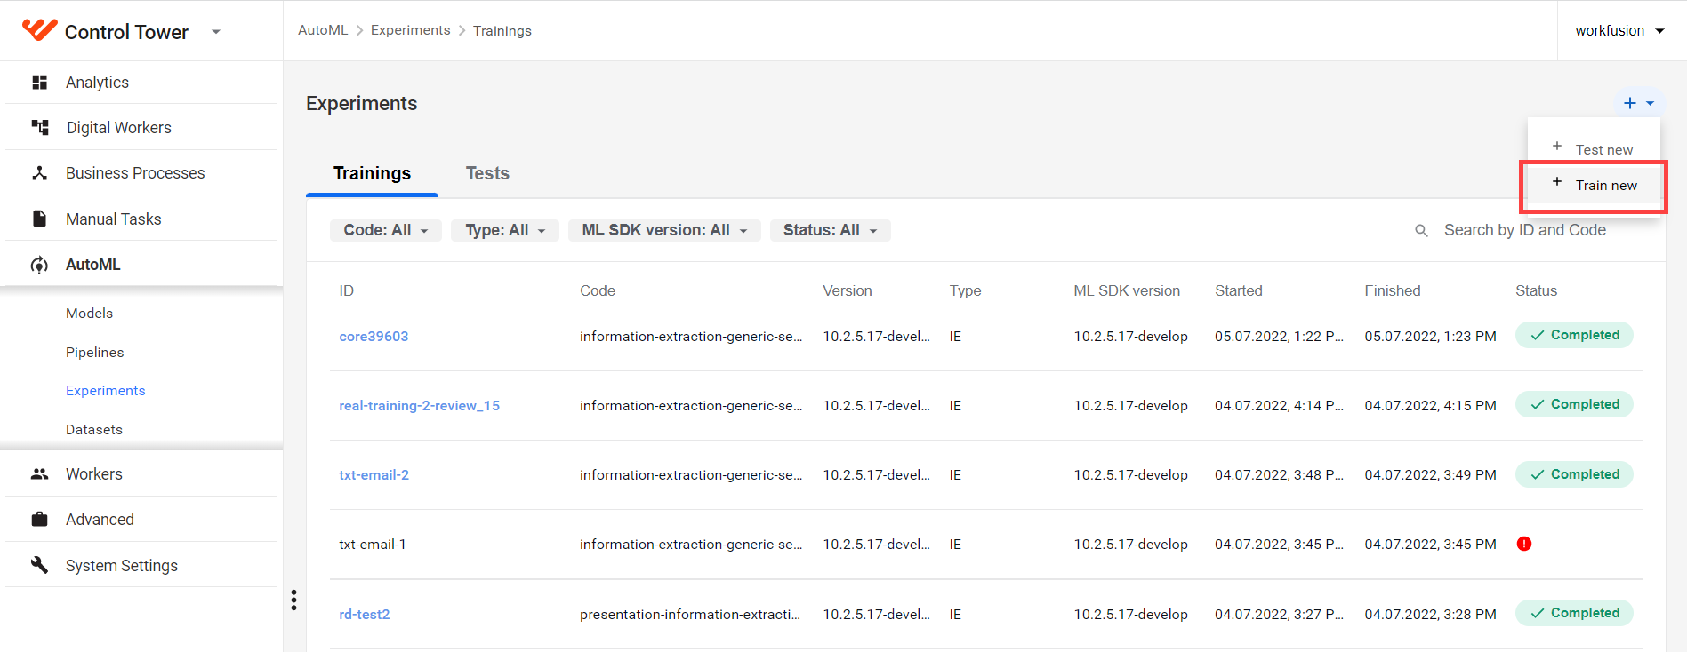Choose Test new from the menu
This screenshot has height=652, width=1687.
tap(1595, 148)
